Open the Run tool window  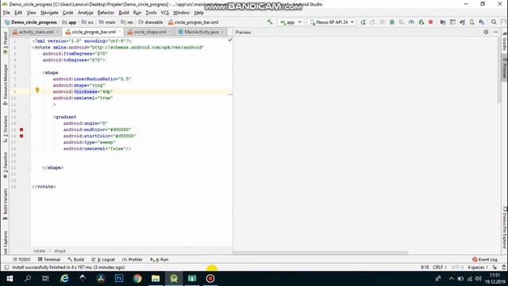tap(160, 260)
